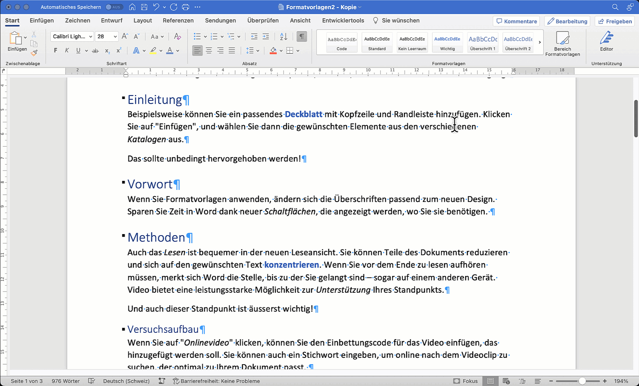Apply the Überschrift 1 style
This screenshot has height=386, width=639.
(x=483, y=42)
